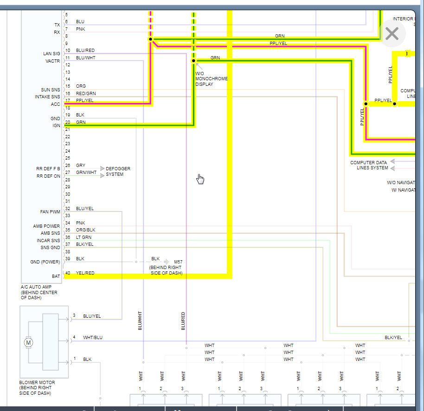Click the Defogger System lower arrow
The width and height of the screenshot is (424, 411).
[x=102, y=176]
